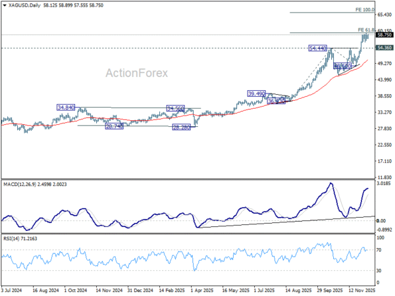Image resolution: width=395 pixels, height=296 pixels.
Task: Click the 16 Aug 2024 date label
Action: (x=46, y=290)
